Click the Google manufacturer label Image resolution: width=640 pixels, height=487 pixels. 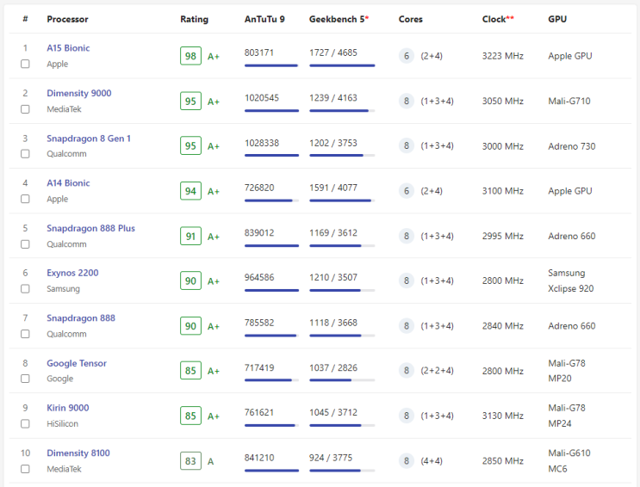click(59, 379)
